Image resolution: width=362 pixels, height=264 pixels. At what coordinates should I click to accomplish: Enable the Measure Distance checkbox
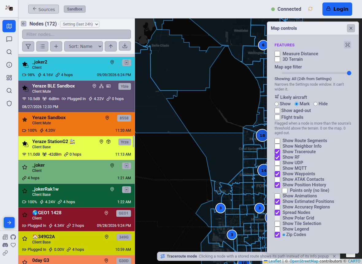[277, 54]
